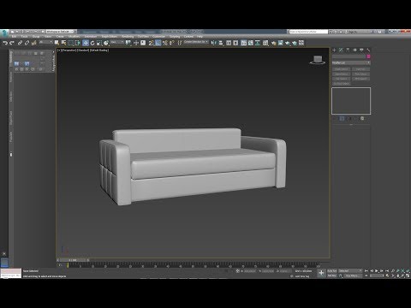This screenshot has height=308, width=411.
Task: Activate Select and Move tool
Action: [x=86, y=43]
